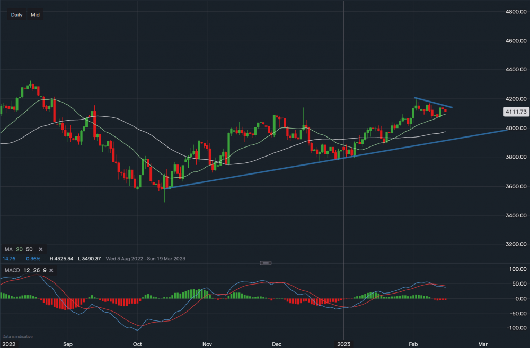Select the 50-period MA value

click(30, 249)
